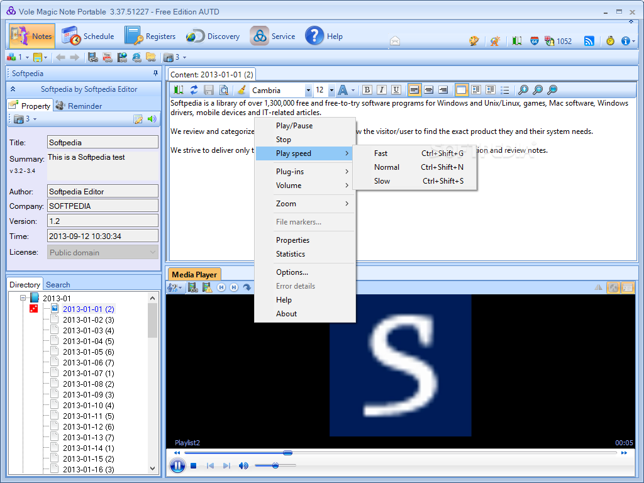The height and width of the screenshot is (483, 644).
Task: Stop playback with square stop button
Action: tap(194, 465)
